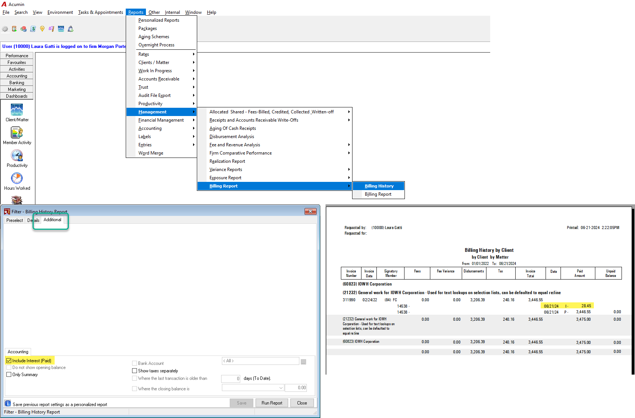Click the Acumin application logo icon
The width and height of the screenshot is (635, 418).
tap(4, 4)
